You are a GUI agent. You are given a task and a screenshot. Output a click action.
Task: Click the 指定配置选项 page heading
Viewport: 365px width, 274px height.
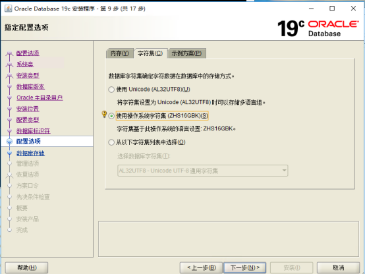coord(26,28)
